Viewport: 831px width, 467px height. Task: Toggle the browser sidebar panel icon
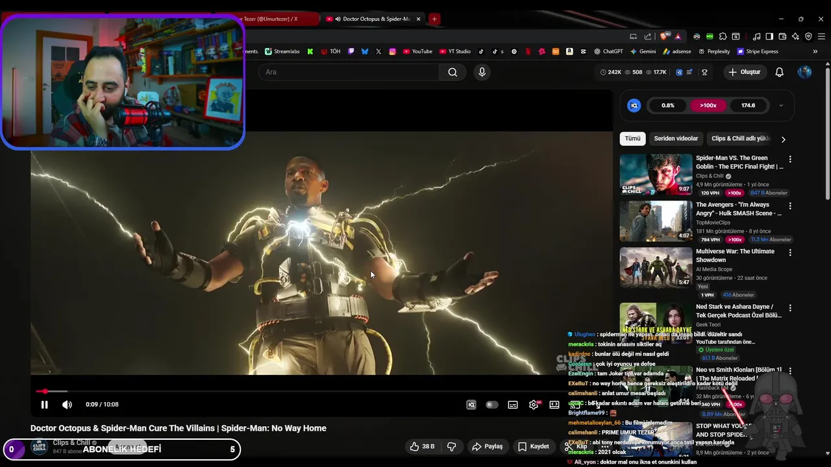(769, 36)
